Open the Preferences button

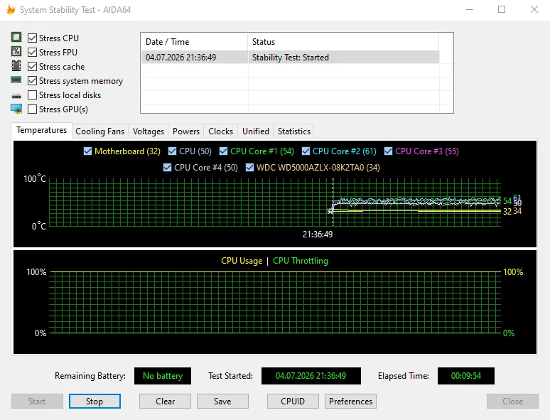coord(351,401)
